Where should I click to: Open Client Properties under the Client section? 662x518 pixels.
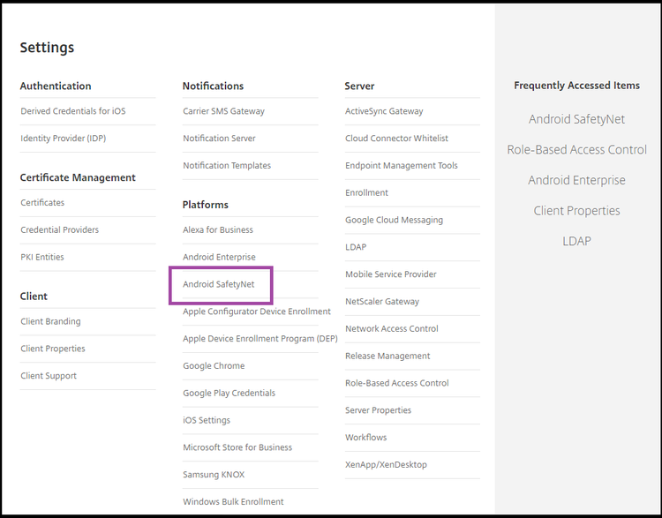pyautogui.click(x=53, y=349)
